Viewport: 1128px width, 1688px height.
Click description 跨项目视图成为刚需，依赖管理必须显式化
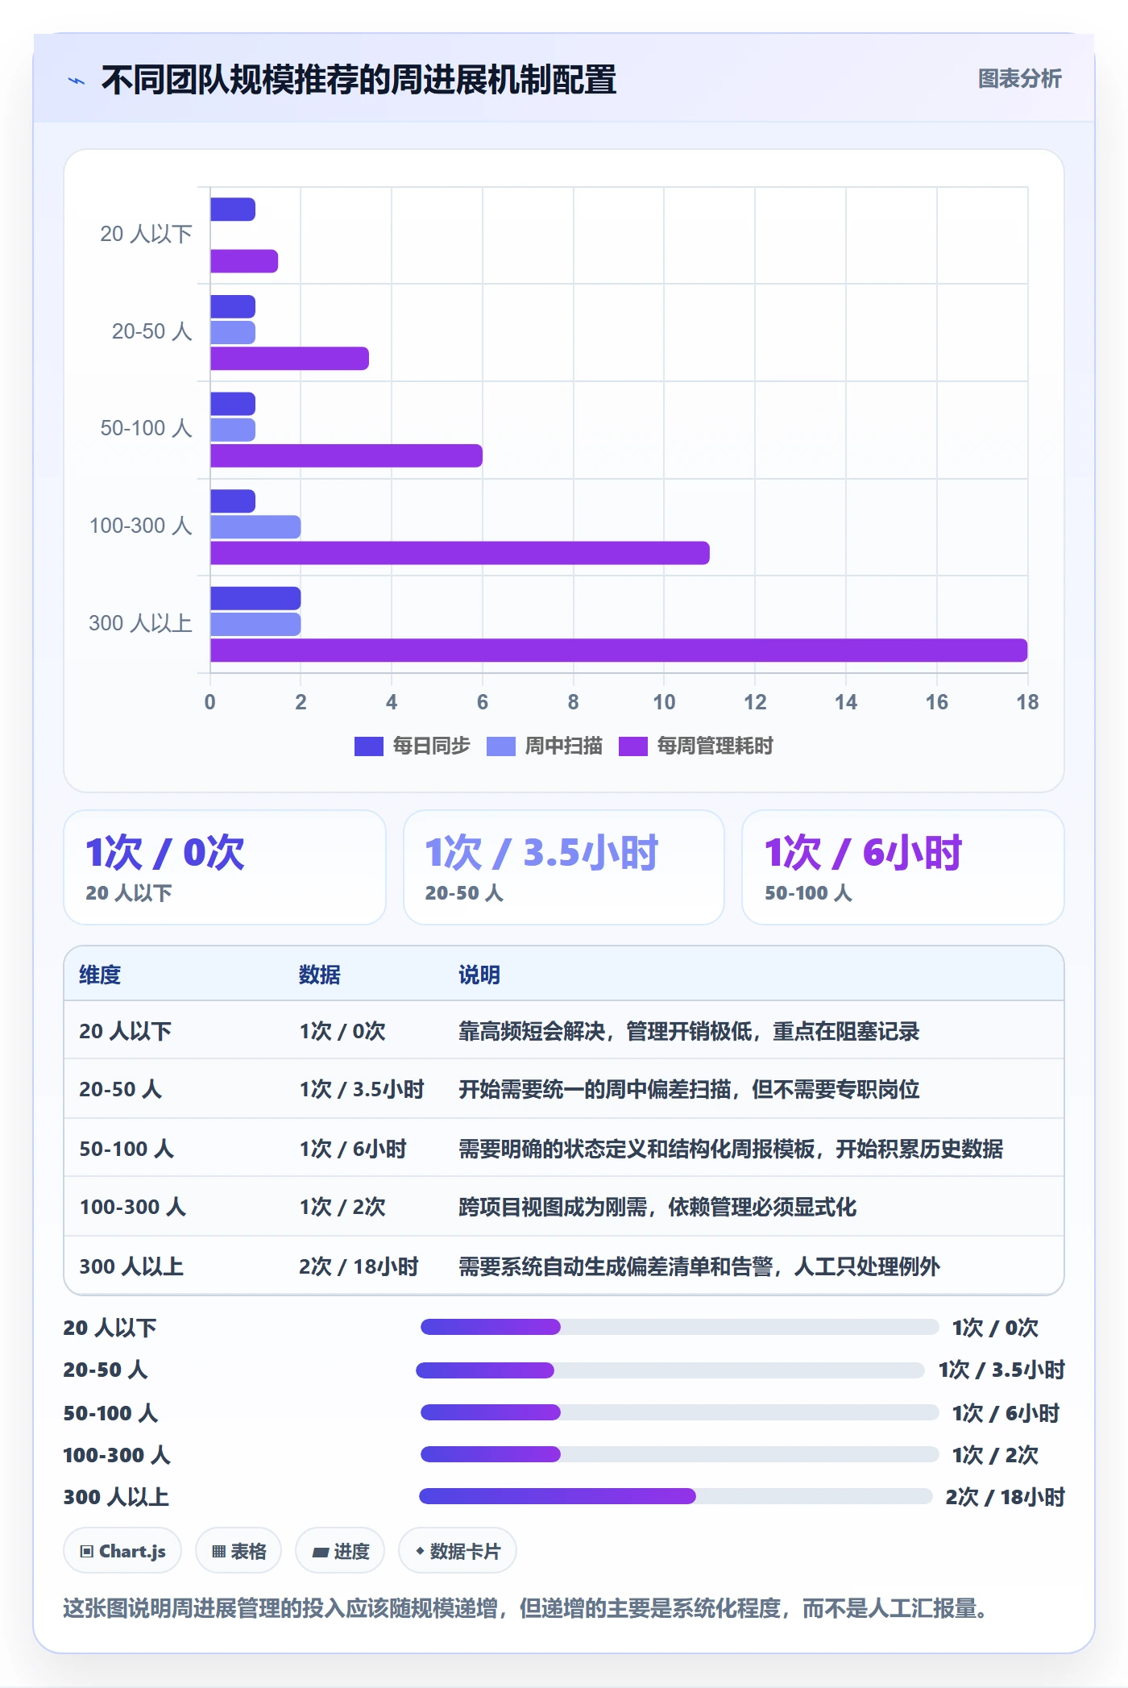point(657,1207)
